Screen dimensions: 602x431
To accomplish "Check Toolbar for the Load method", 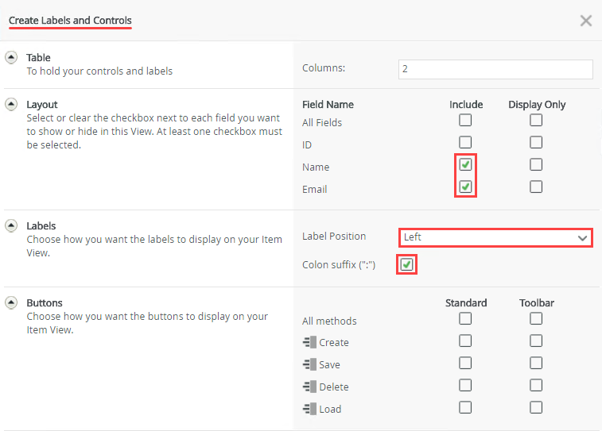I will 536,408.
